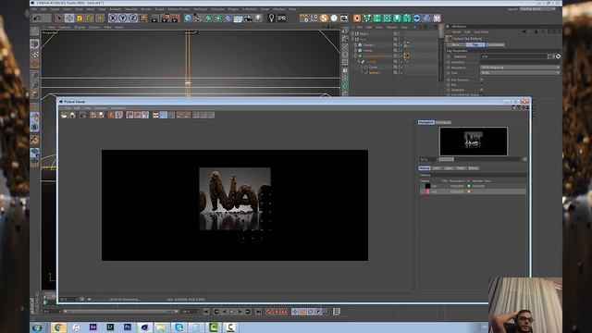Open the Render menu
The height and width of the screenshot is (333, 592).
146,9
